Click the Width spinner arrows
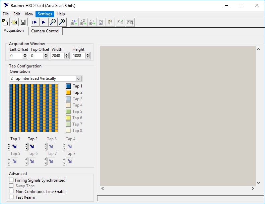Viewport: 265px width, 204px height. pyautogui.click(x=67, y=56)
